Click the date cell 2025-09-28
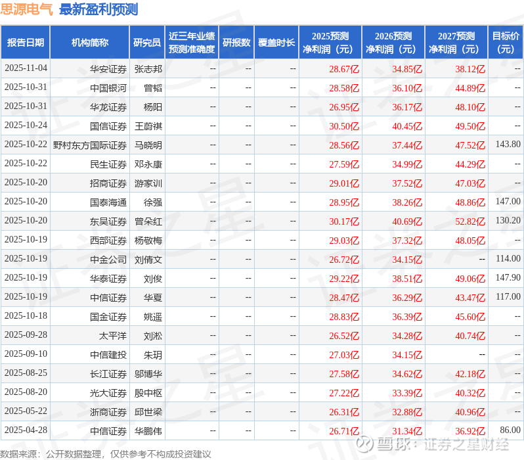This screenshot has height=460, width=524. [x=26, y=335]
